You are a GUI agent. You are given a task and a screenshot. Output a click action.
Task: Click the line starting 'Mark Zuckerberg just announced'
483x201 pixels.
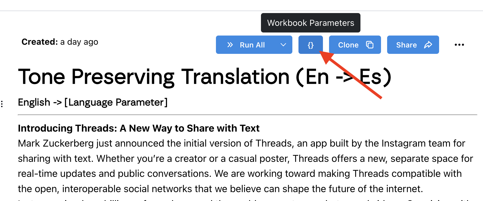pos(241,144)
